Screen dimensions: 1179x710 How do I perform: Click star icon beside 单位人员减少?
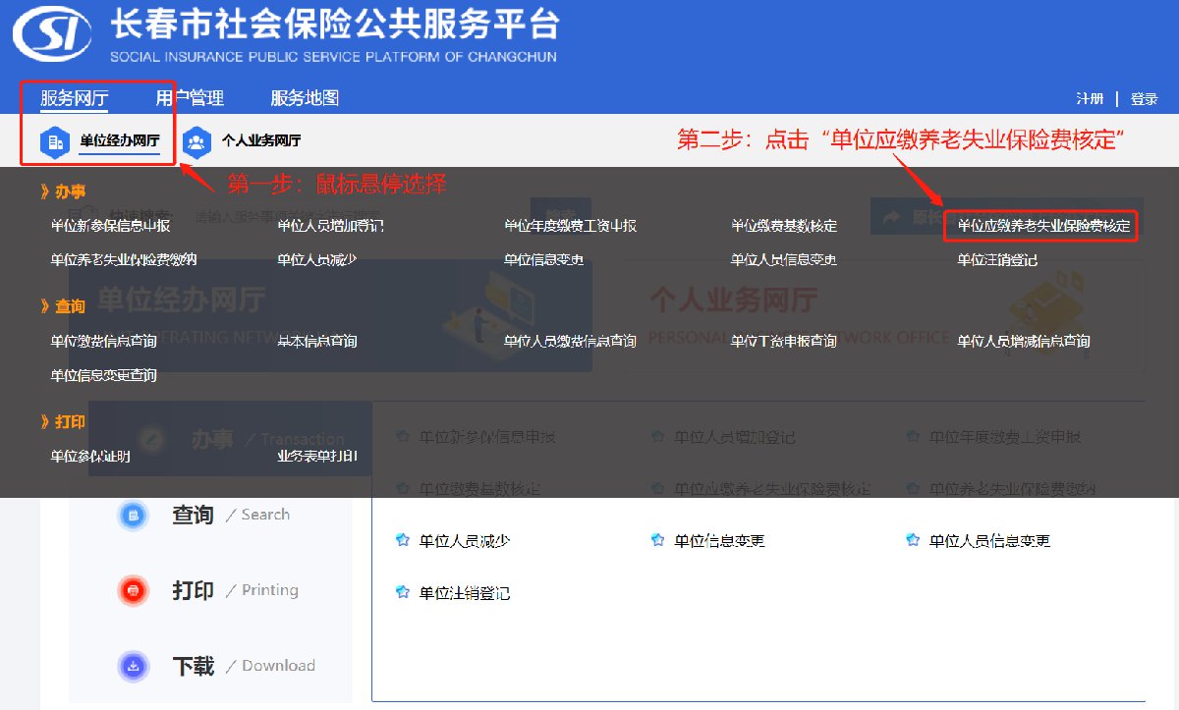pos(402,540)
